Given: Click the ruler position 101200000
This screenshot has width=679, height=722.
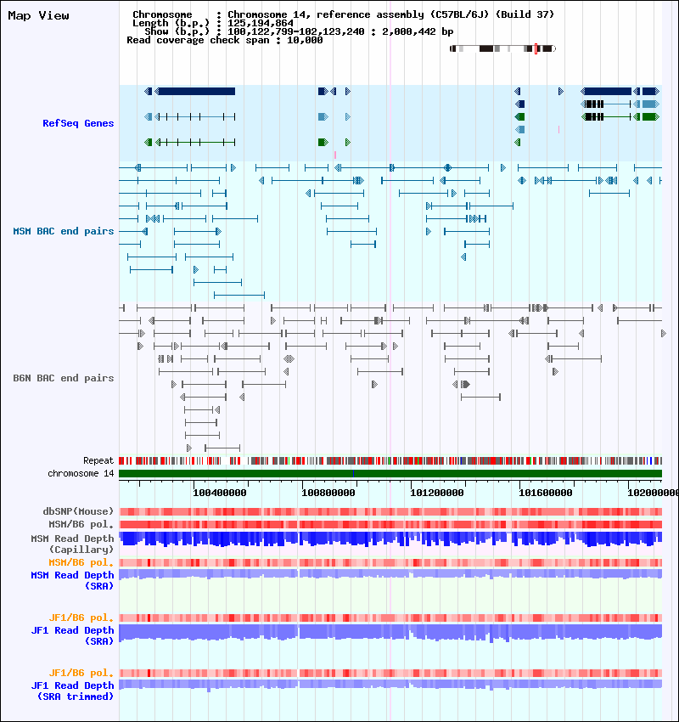Looking at the screenshot, I should coord(437,493).
